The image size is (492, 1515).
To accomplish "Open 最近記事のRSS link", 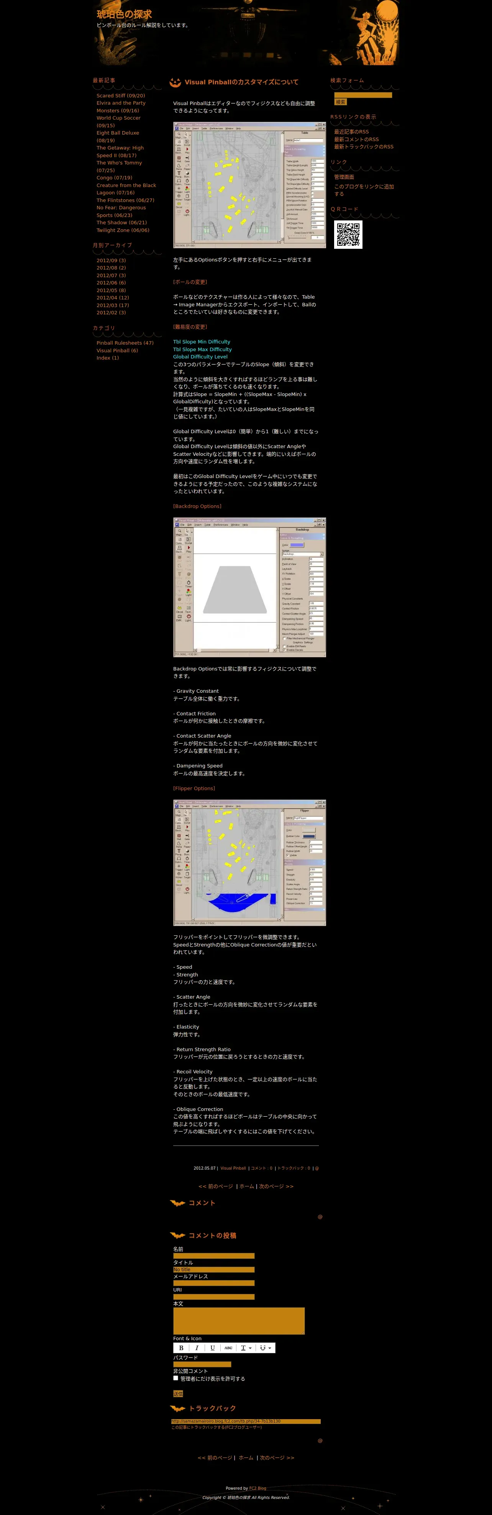I will pos(351,132).
